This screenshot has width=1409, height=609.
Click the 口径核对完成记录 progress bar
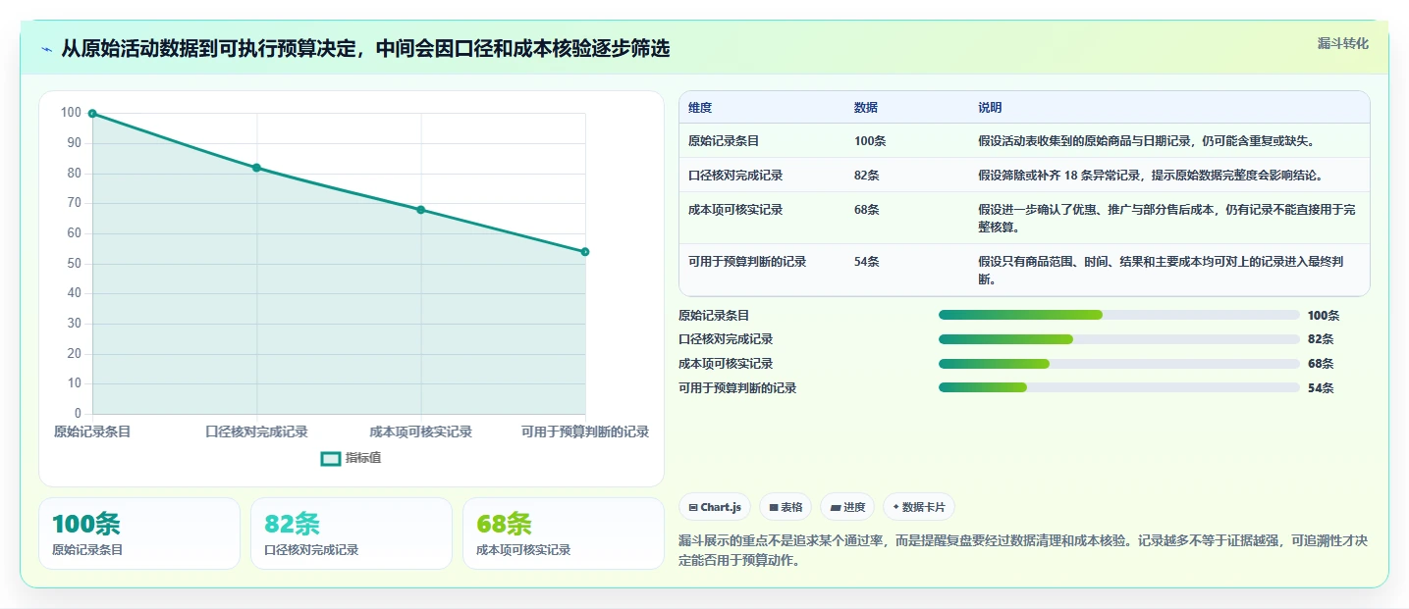click(x=1119, y=339)
